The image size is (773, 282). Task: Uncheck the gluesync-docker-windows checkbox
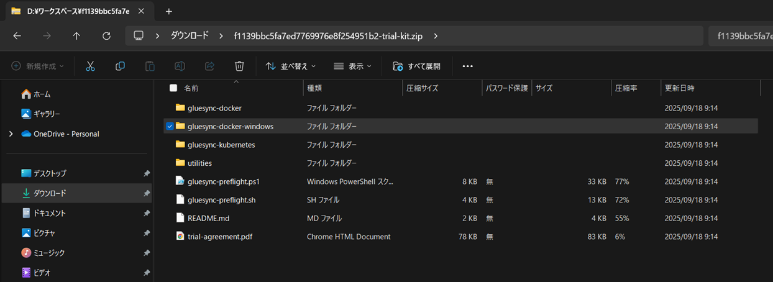click(x=170, y=126)
